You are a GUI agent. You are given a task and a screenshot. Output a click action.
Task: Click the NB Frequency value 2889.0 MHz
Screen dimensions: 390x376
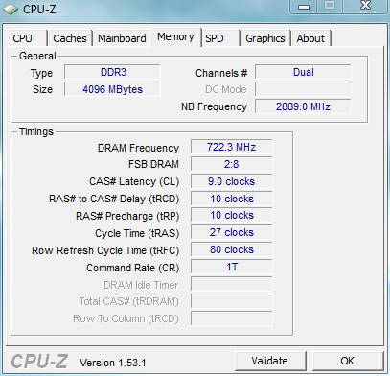tap(303, 106)
